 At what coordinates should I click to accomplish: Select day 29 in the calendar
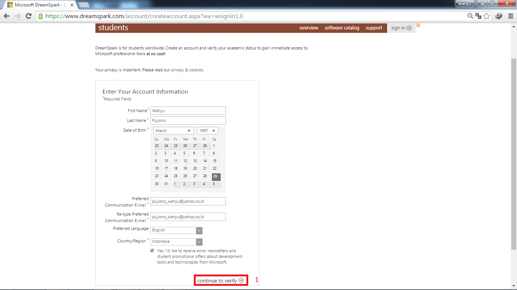216,177
